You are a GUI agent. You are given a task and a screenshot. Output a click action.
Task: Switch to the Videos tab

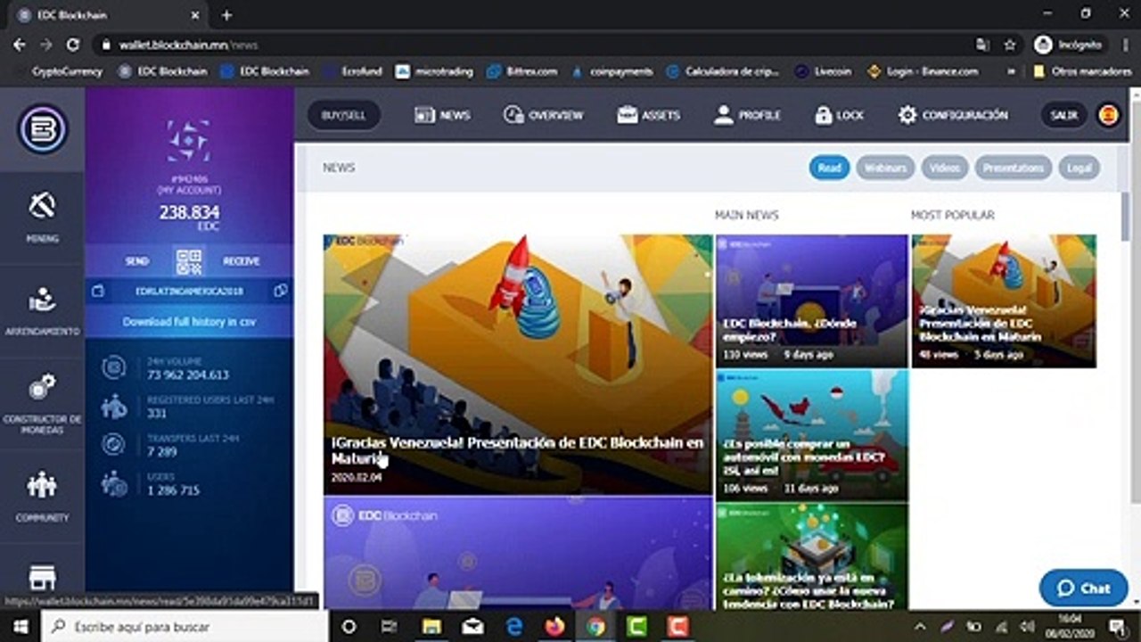[945, 168]
